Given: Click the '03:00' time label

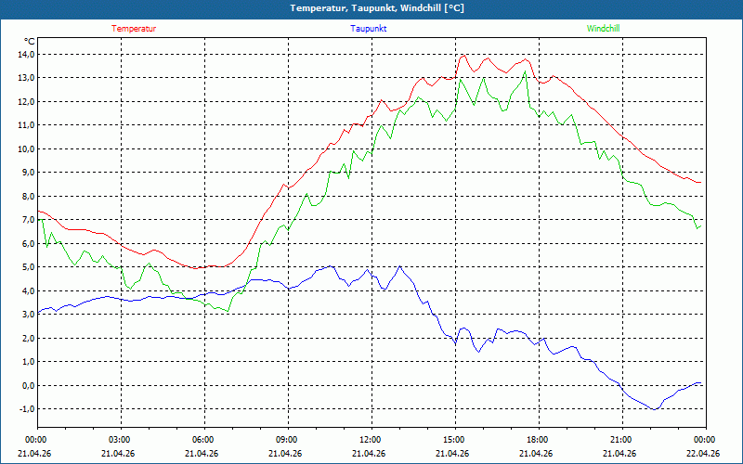Looking at the screenshot, I should (118, 440).
